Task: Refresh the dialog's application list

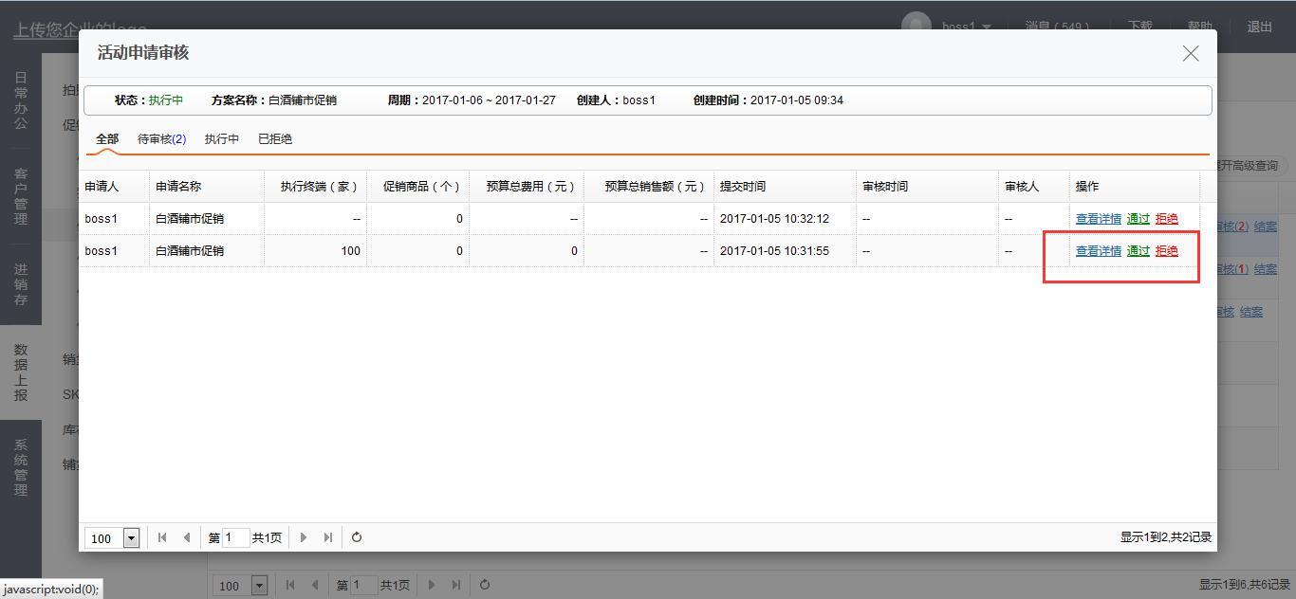Action: [357, 537]
